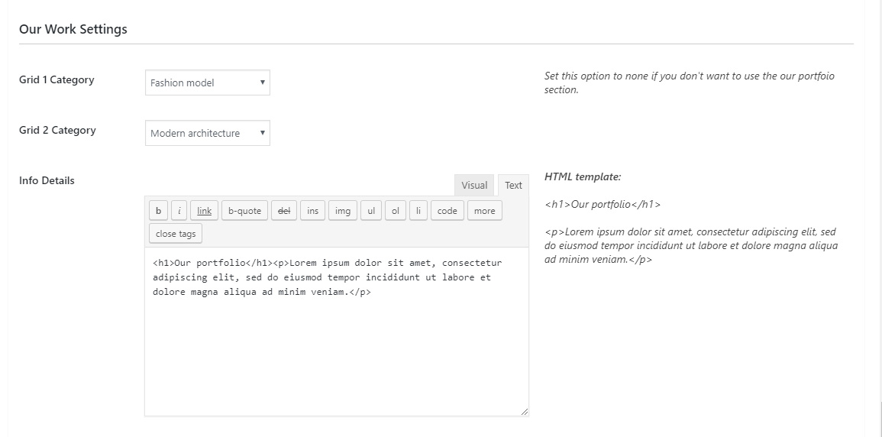Viewport: 882px width, 437px height.
Task: Switch the editor to Visual tab
Action: 474,185
